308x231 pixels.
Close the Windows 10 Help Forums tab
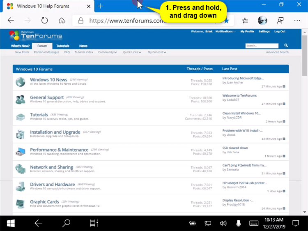(x=89, y=6)
